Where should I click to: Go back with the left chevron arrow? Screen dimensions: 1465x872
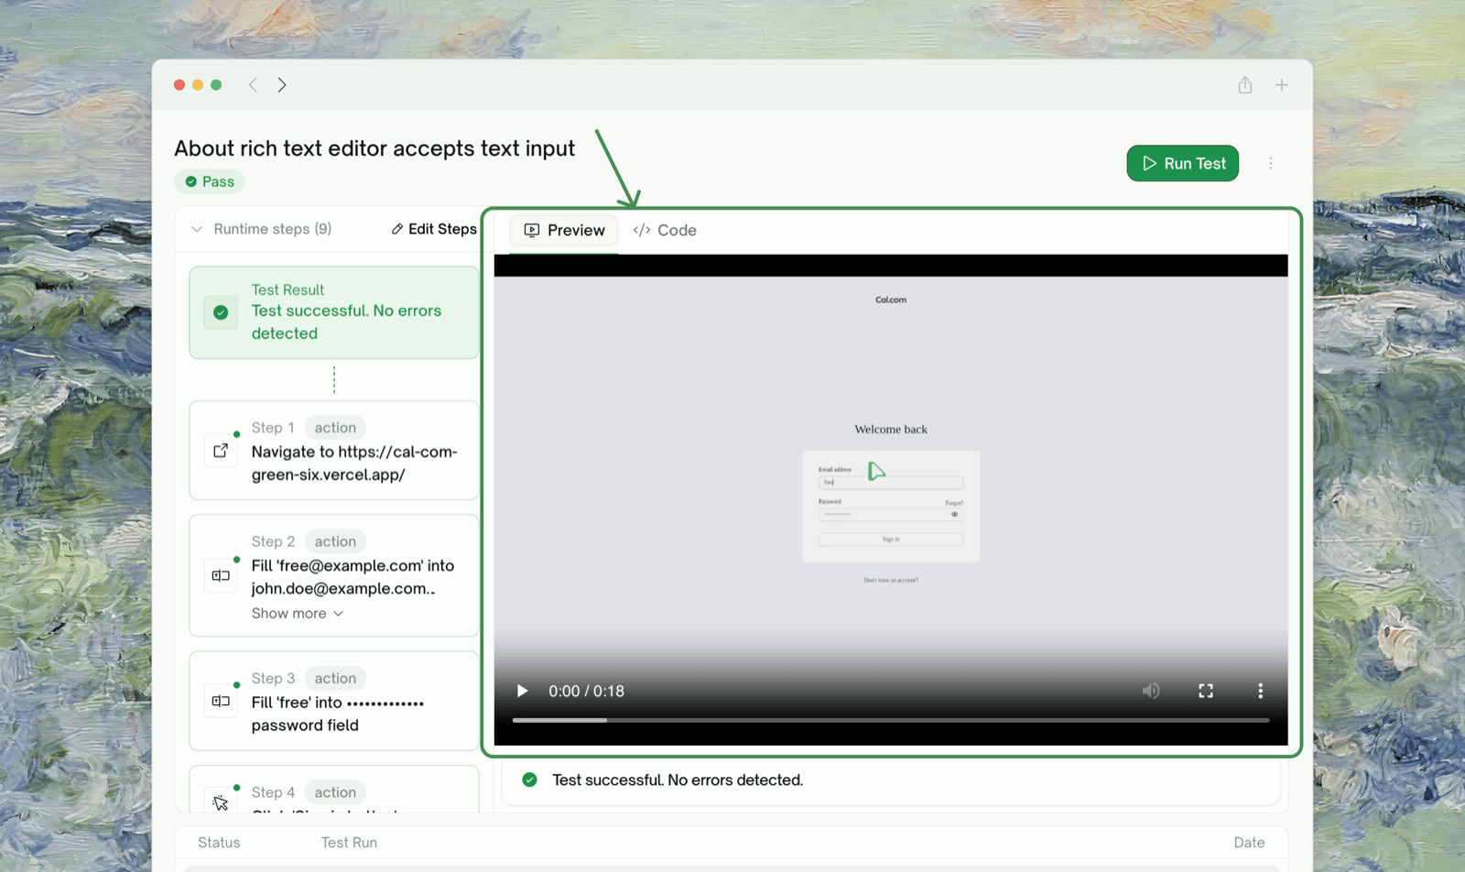[254, 85]
